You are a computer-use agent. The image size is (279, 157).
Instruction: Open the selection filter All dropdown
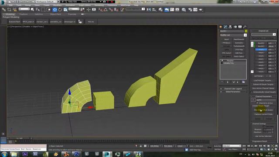click(24, 9)
